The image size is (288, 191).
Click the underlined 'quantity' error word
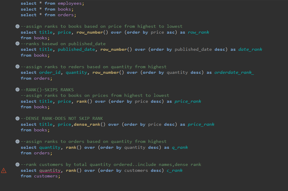[50, 171]
